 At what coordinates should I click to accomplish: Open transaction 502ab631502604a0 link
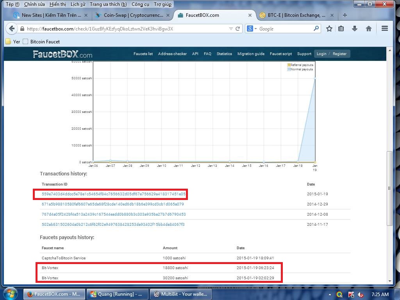[x=113, y=225]
